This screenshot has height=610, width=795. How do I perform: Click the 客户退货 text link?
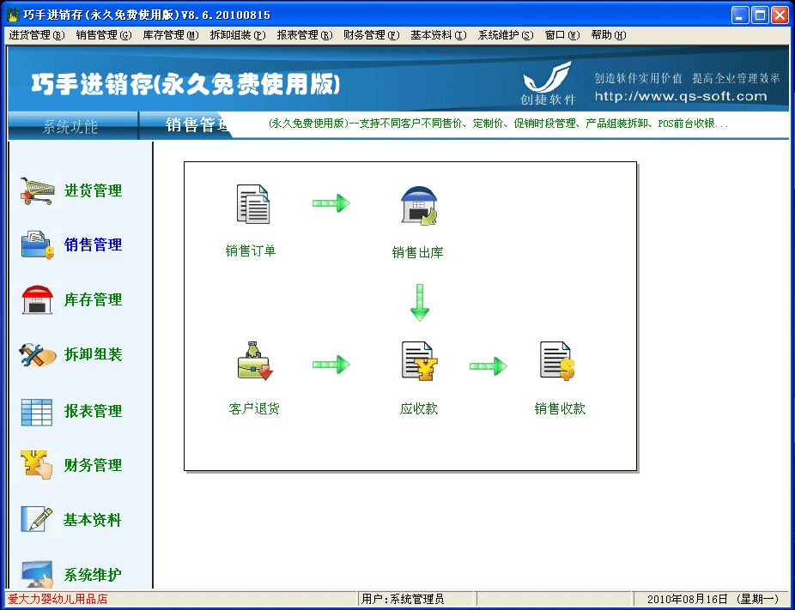click(254, 408)
